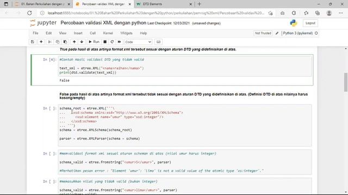Open the browser profile avatar
The height and width of the screenshot is (195, 348).
(x=329, y=13)
